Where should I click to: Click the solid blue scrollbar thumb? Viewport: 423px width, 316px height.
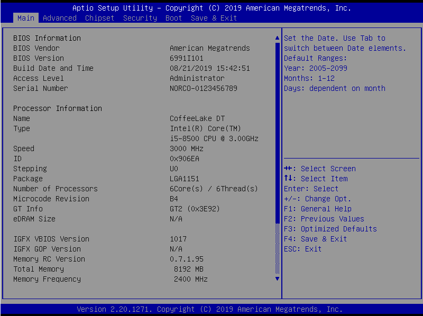coord(277,132)
